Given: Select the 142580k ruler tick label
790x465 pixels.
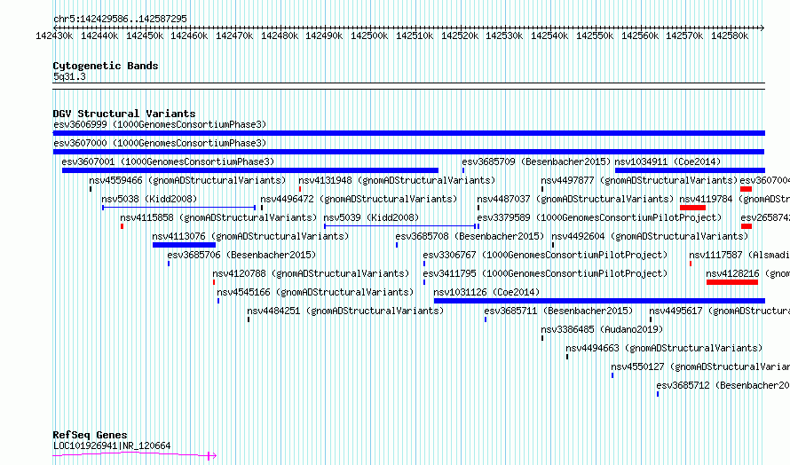Looking at the screenshot, I should (x=730, y=35).
